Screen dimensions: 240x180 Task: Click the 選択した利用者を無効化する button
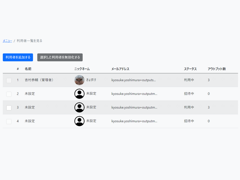[60, 57]
